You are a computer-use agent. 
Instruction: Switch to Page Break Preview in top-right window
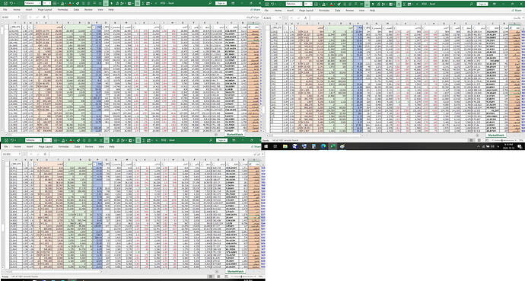coord(487,140)
